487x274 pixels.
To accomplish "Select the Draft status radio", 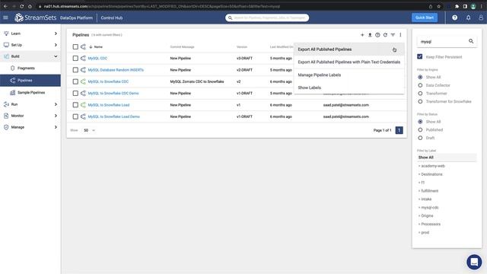I will [x=420, y=138].
